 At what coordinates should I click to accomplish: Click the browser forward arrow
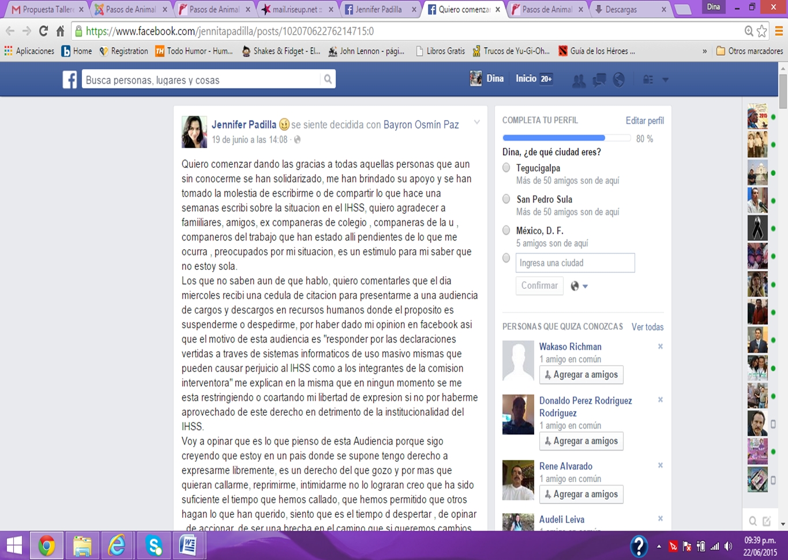27,31
